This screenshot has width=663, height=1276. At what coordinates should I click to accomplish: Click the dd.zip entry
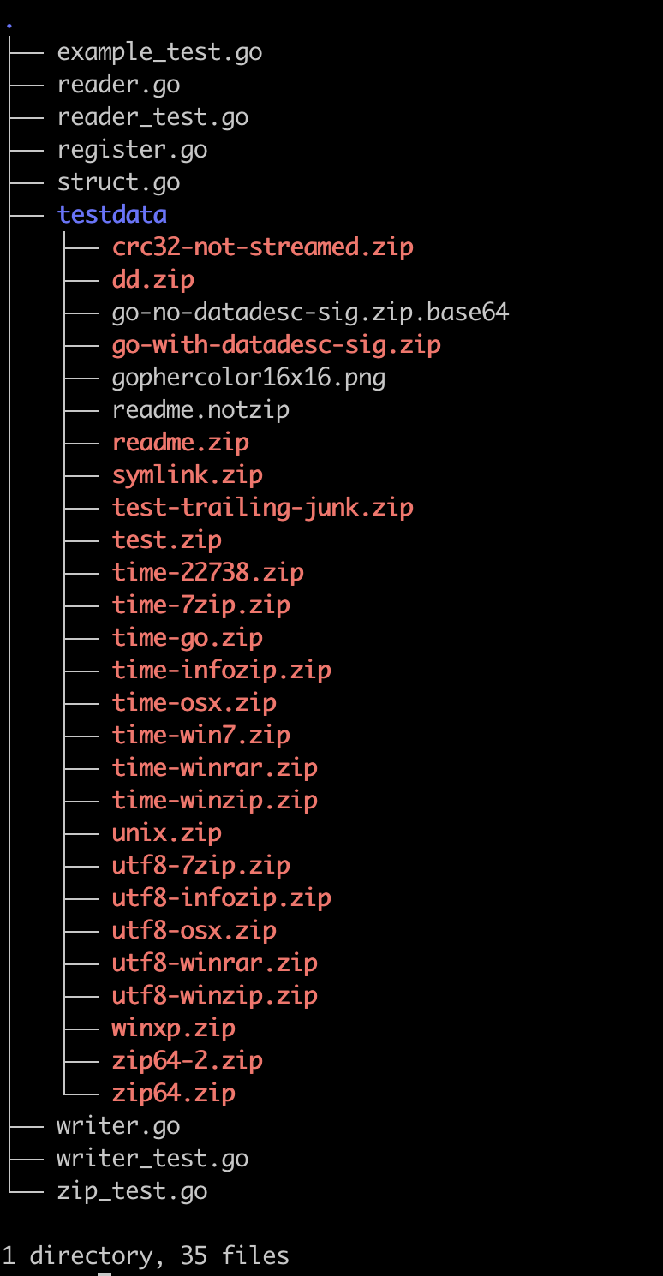pos(152,280)
